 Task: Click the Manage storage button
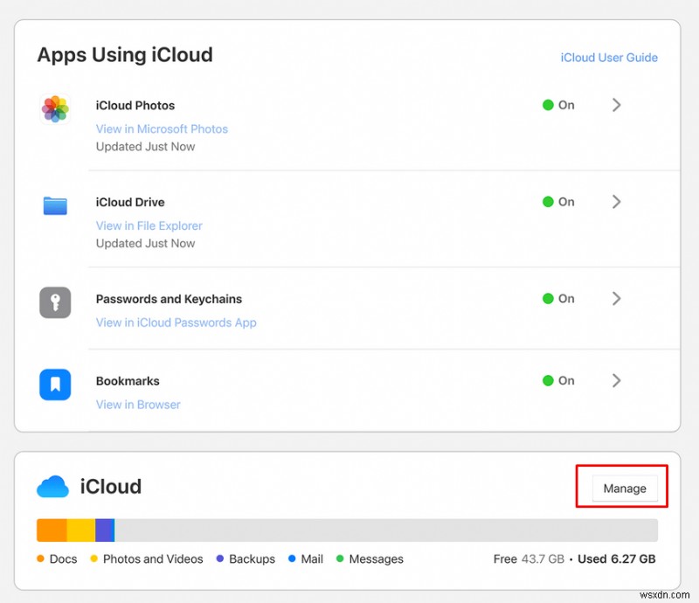pos(625,489)
